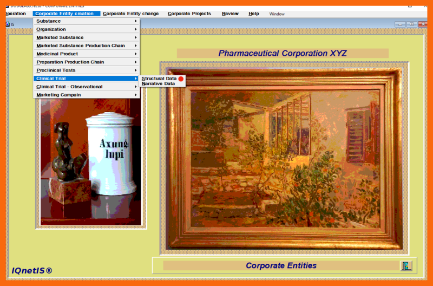This screenshot has height=286, width=433.
Task: Choose Narrative Data from submenu
Action: pos(158,83)
